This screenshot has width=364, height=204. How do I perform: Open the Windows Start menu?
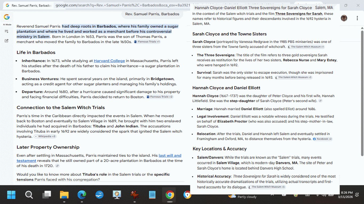click(11, 195)
